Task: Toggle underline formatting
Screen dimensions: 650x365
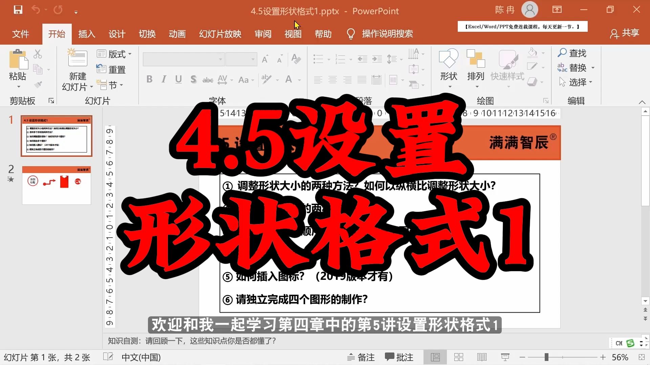Action: (178, 79)
